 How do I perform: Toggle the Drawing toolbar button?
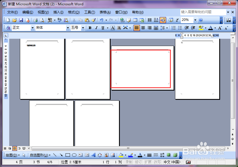point(163,20)
